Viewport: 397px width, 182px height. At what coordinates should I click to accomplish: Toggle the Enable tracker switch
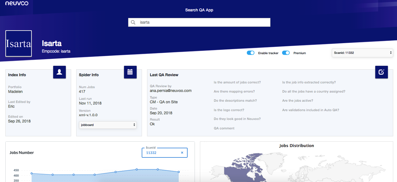click(x=251, y=53)
